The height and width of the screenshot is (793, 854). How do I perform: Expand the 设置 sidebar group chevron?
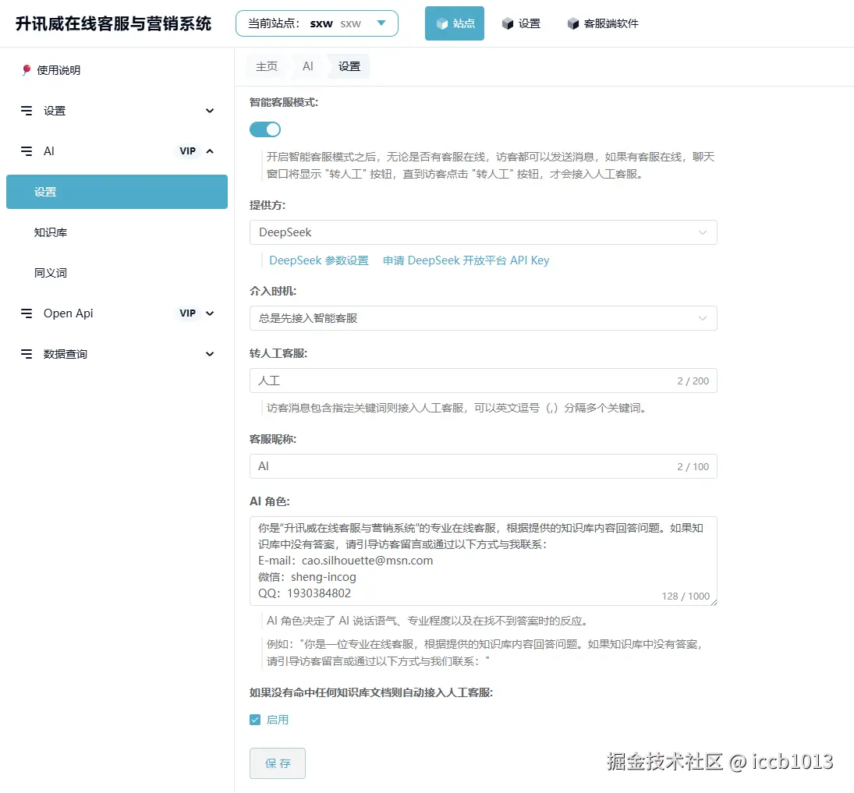click(x=210, y=111)
